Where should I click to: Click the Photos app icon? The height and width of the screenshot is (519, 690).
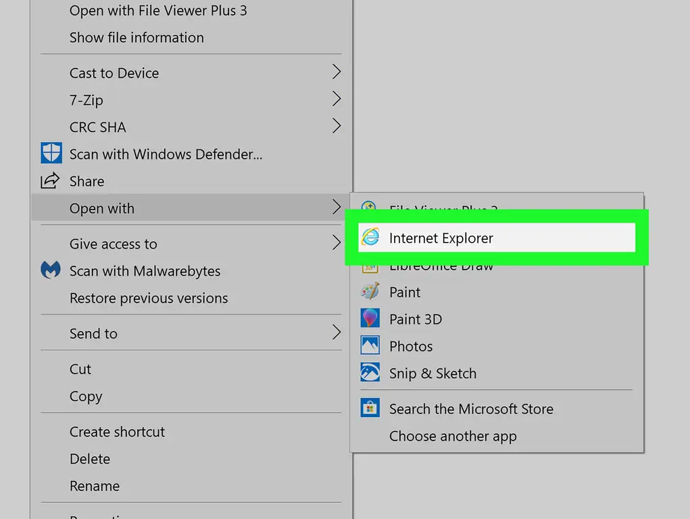click(370, 345)
